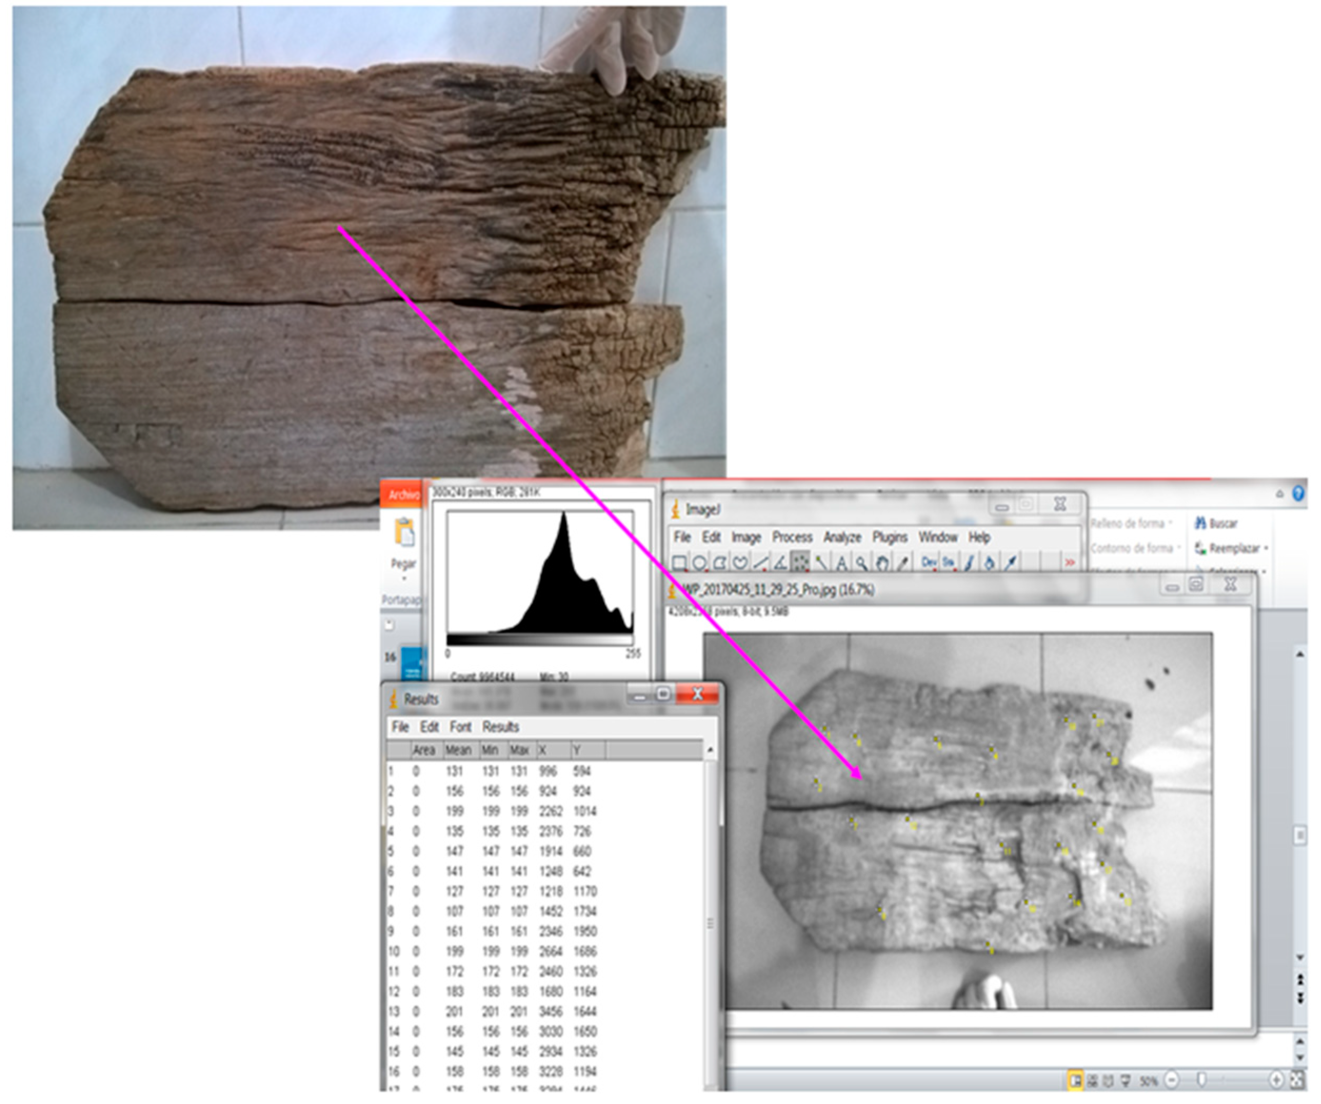Click Fit slide to window icon
Image resolution: width=1321 pixels, height=1104 pixels.
pos(1297,1080)
